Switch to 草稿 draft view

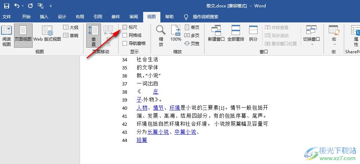click(x=71, y=35)
